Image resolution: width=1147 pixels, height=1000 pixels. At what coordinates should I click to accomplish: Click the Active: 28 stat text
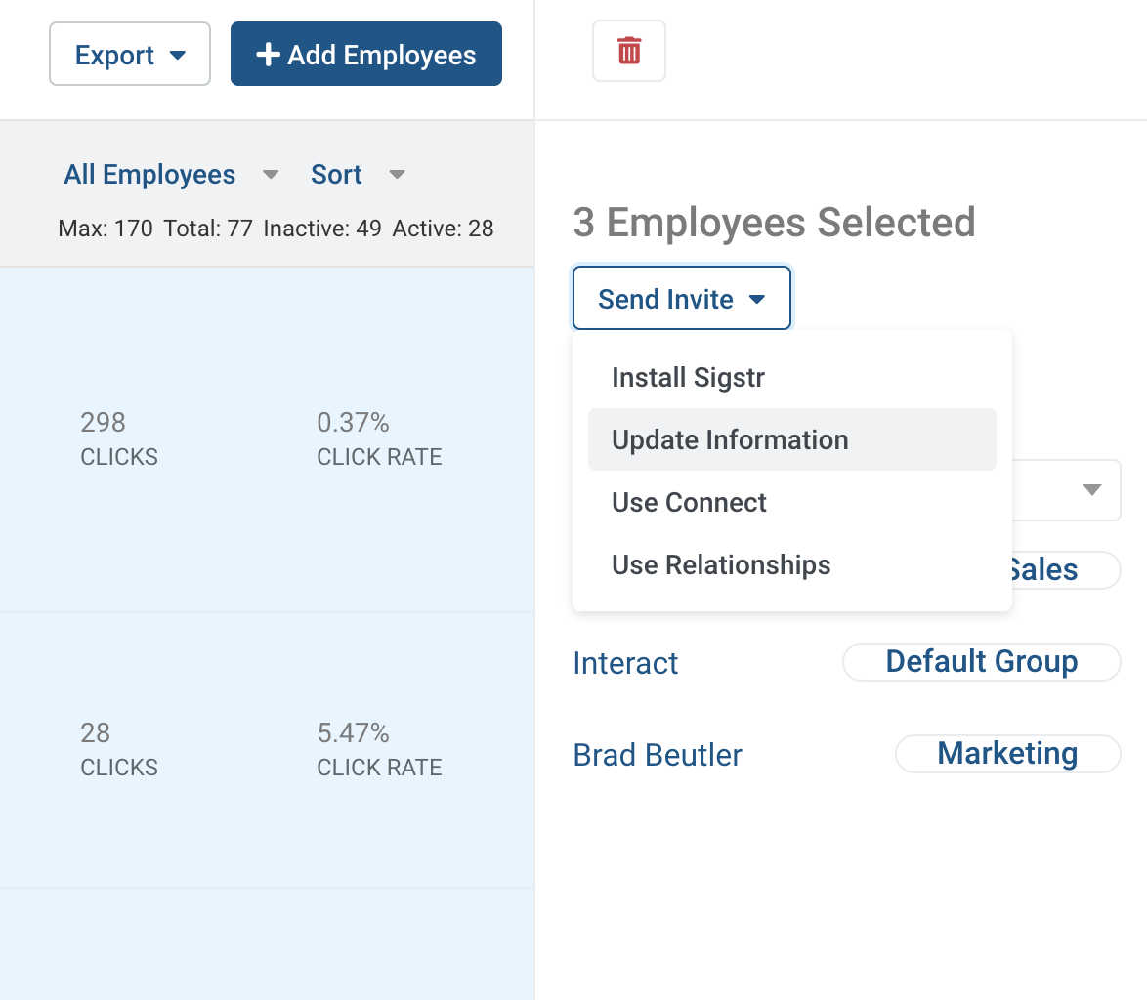[x=444, y=229]
